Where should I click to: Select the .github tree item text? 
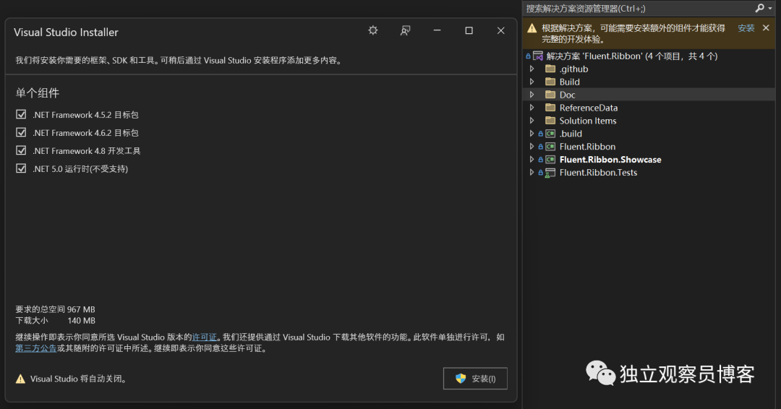point(573,69)
